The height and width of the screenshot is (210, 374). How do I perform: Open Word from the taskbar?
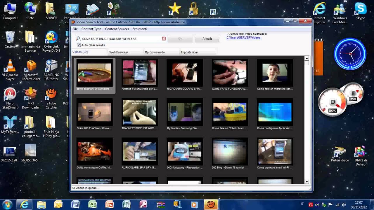(x=75, y=204)
